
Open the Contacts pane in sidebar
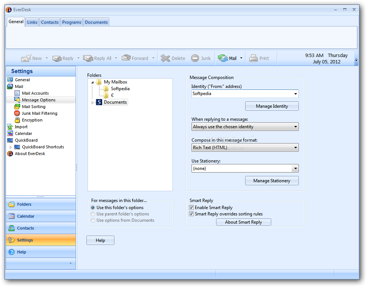(41, 228)
